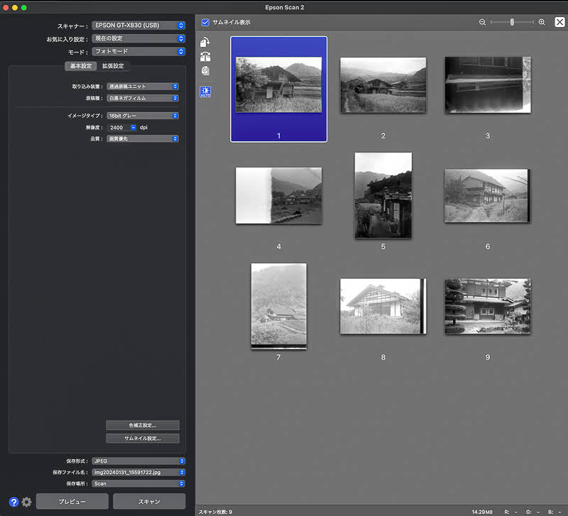
Task: Open the 保存ファイル名 dropdown
Action: pyautogui.click(x=138, y=472)
